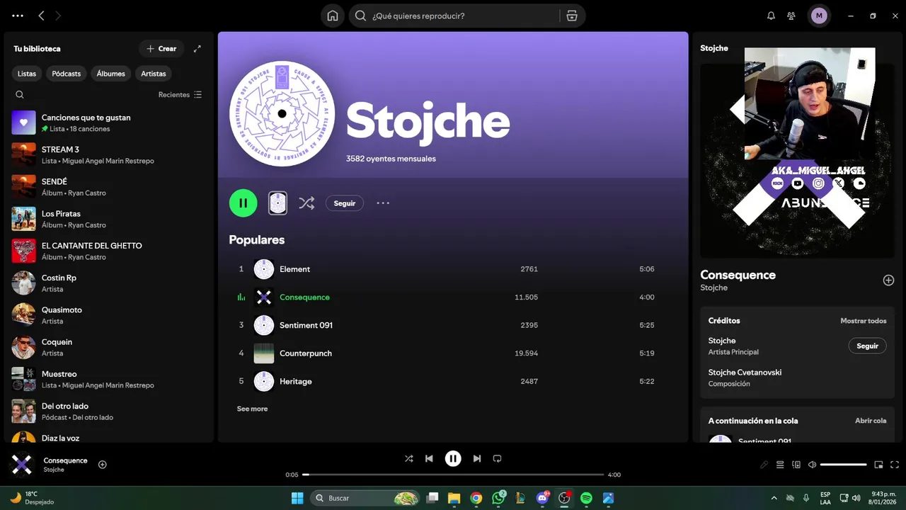Open Discord from the taskbar
Screen dimensions: 906x510
[543, 498]
